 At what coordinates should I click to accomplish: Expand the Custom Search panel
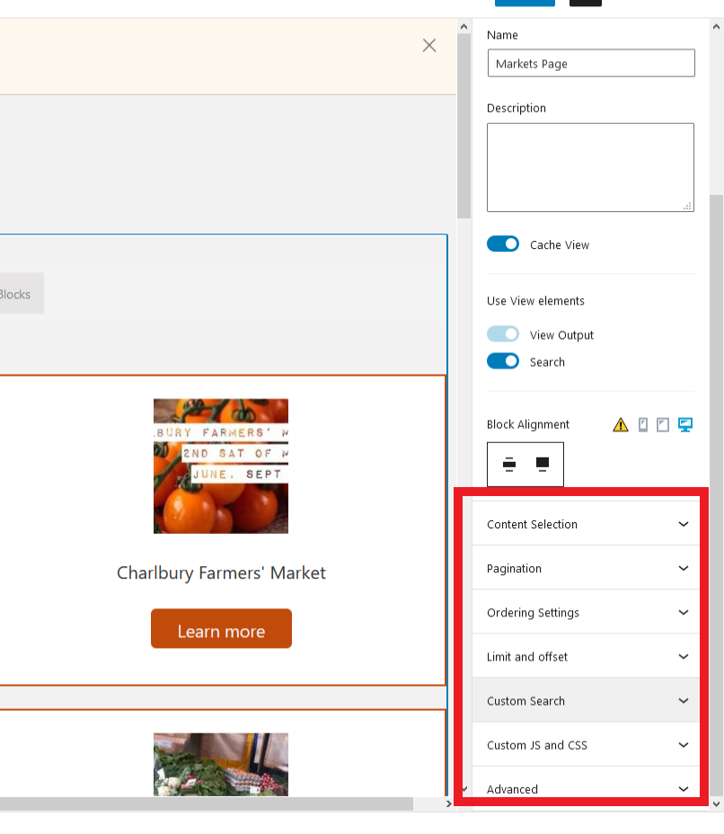coord(586,700)
